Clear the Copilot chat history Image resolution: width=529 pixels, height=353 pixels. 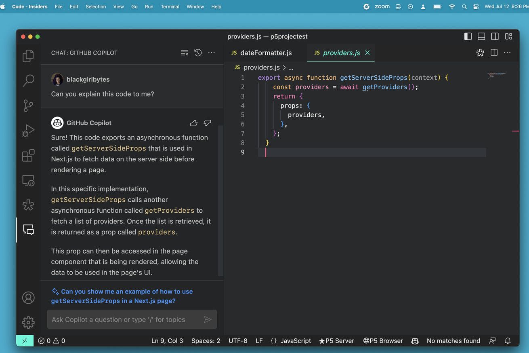[184, 53]
